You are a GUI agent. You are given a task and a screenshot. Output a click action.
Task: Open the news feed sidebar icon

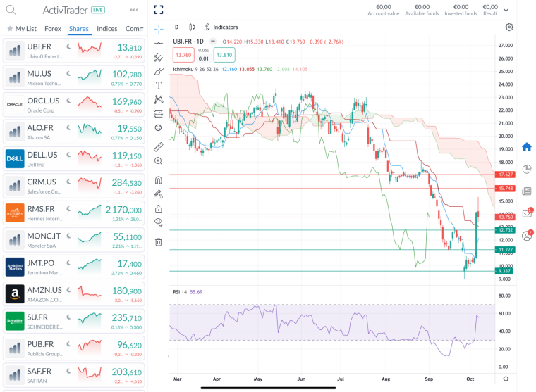click(527, 191)
